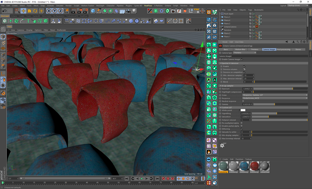Image resolution: width=312 pixels, height=189 pixels.
Task: Add a light object from the toolbar
Action: point(134,11)
